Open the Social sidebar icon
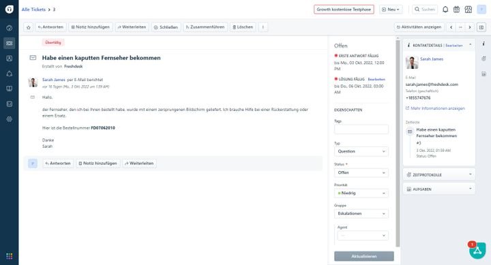The height and width of the screenshot is (265, 491). click(x=10, y=74)
